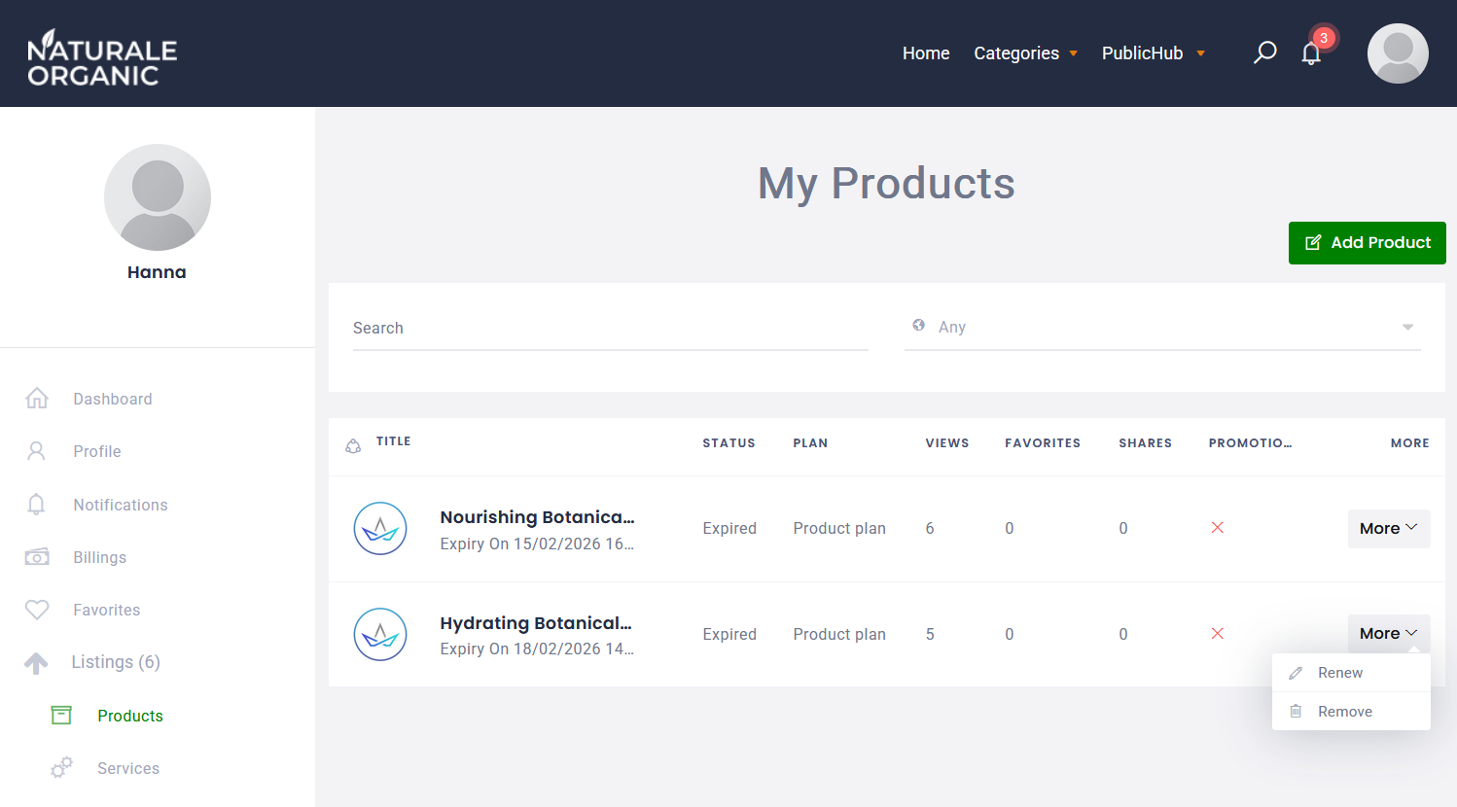The image size is (1457, 807).
Task: Click the Products storefront icon in sidebar
Action: click(60, 715)
